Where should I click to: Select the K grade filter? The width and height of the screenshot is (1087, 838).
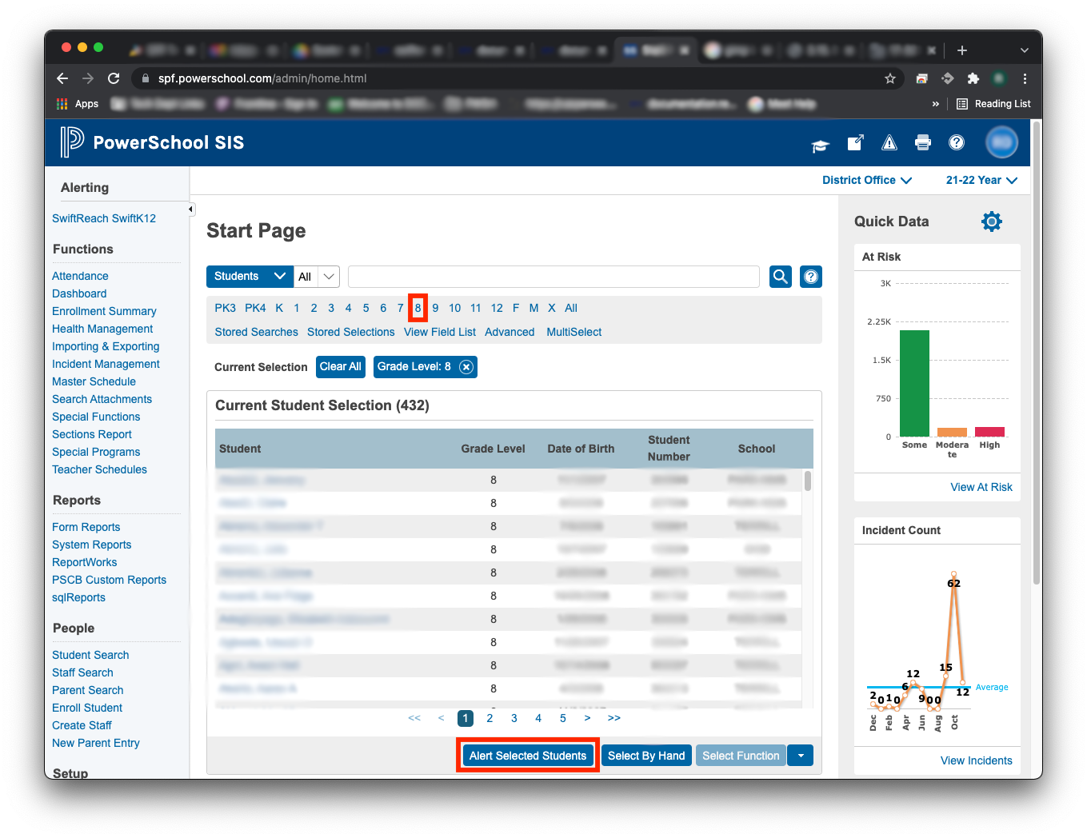(279, 308)
